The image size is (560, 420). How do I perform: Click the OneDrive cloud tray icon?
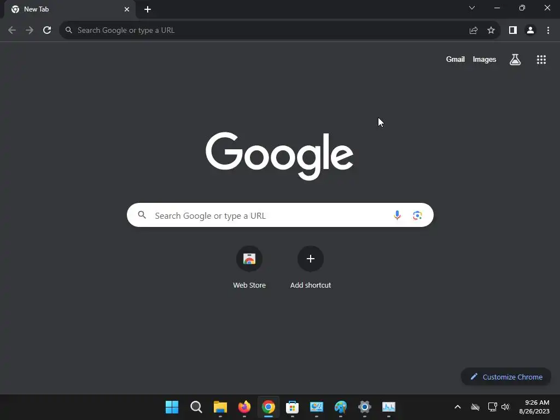pos(475,407)
